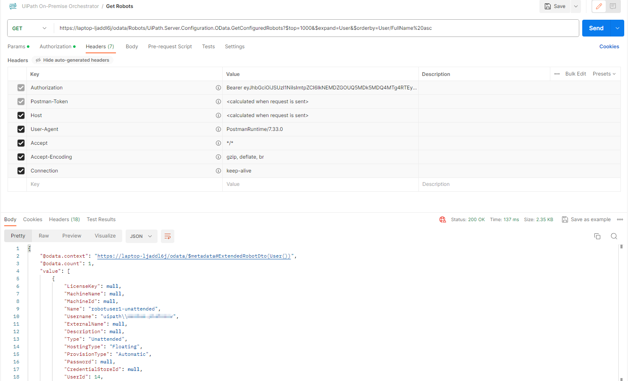628x381 pixels.
Task: Click the save disk icon
Action: (x=548, y=6)
